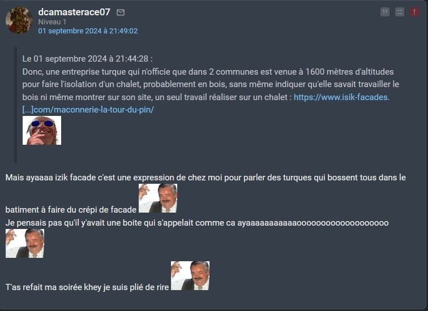This screenshot has height=311, width=428.
Task: Open the sunglasses smoking sticker in quote
Action: coord(42,130)
